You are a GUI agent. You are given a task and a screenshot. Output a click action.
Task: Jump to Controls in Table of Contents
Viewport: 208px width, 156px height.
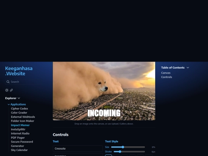point(167,77)
